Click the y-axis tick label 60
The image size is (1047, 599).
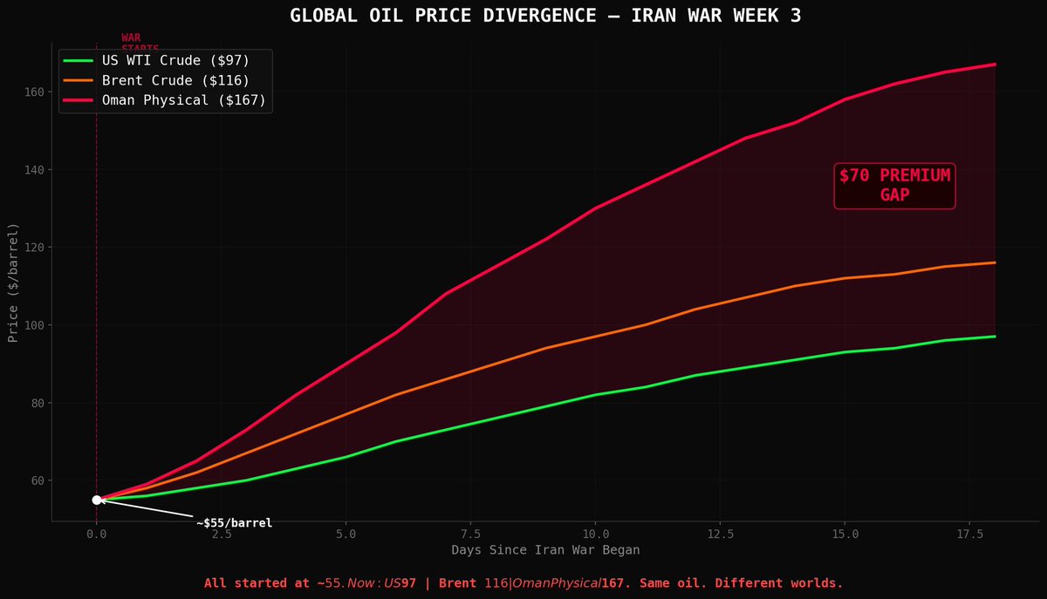36,480
